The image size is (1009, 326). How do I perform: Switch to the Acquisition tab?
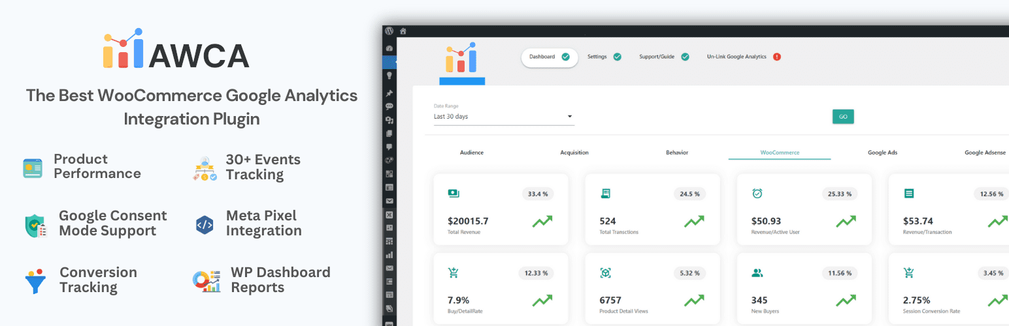(x=574, y=153)
